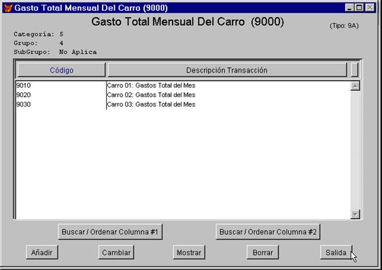Viewport: 382px width, 270px height.
Task: Select 'Carro 03: Gastos Total del Mes'
Action: tap(151, 104)
